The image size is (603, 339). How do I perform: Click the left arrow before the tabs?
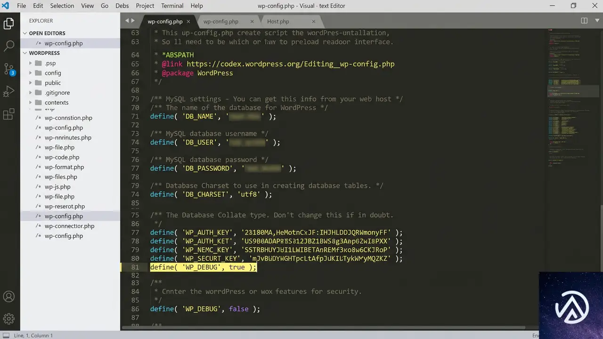[x=126, y=21]
